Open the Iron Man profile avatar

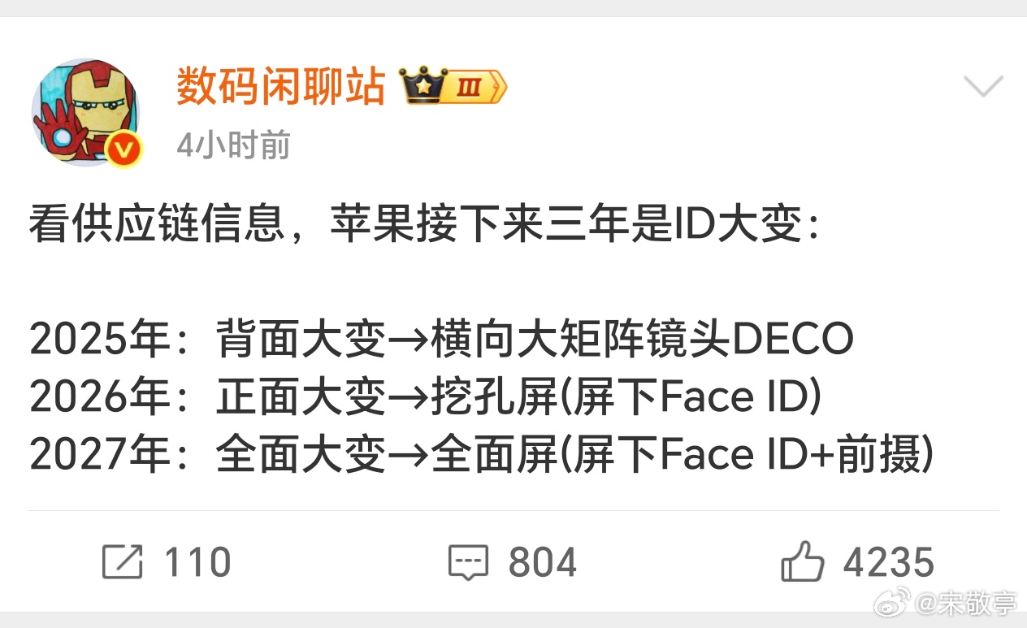85,112
